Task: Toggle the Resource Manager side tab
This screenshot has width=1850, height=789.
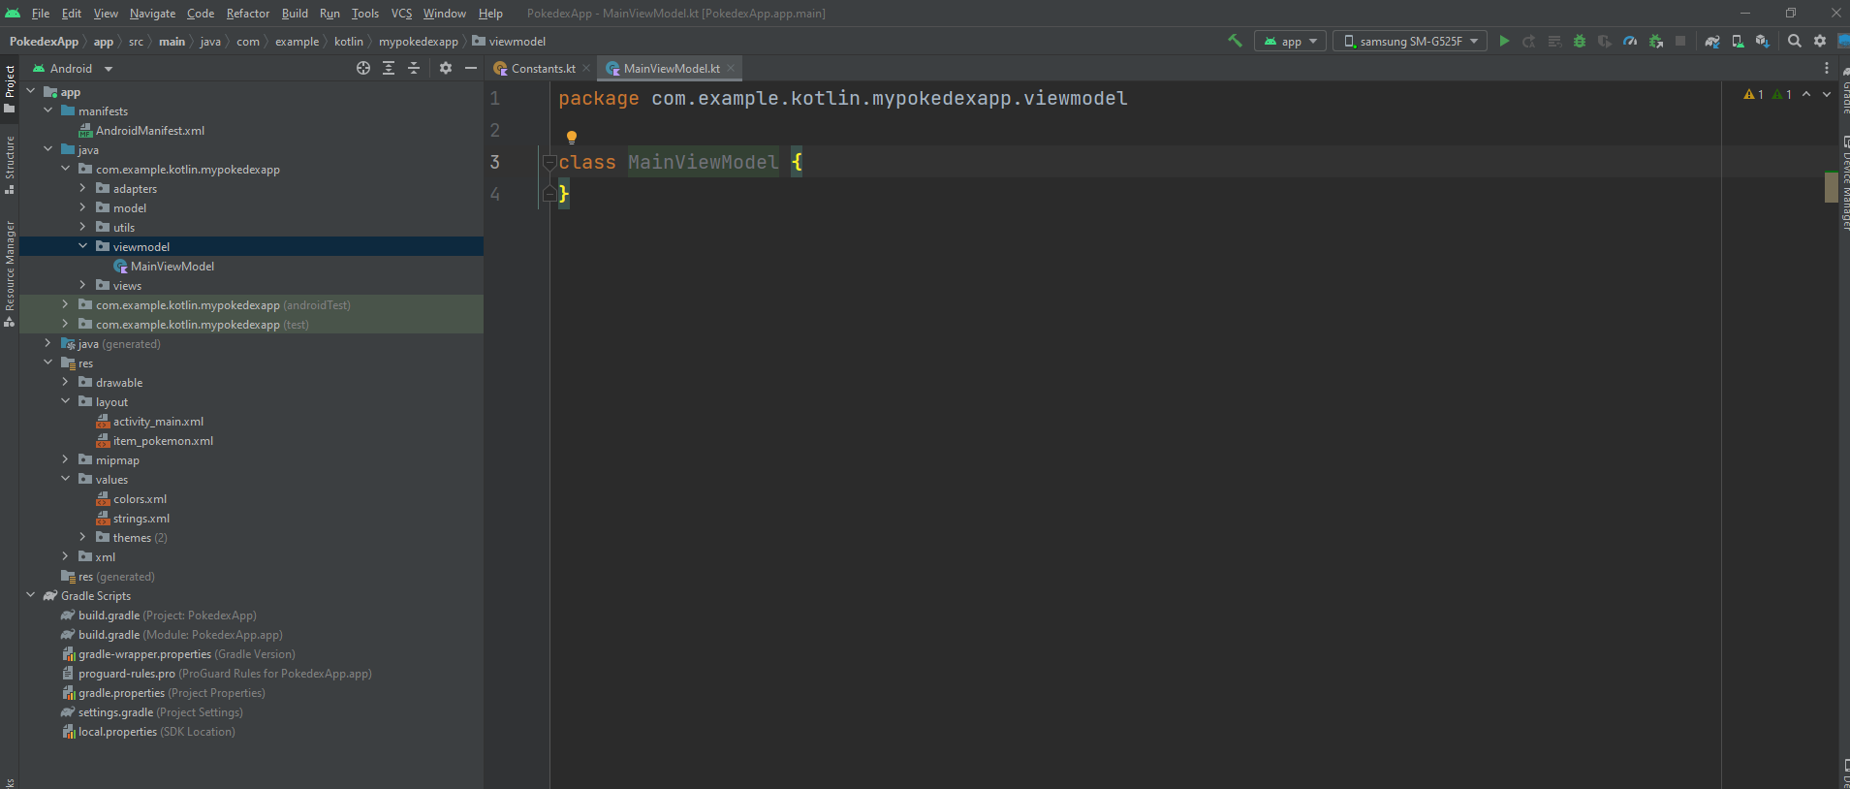Action: [x=10, y=271]
